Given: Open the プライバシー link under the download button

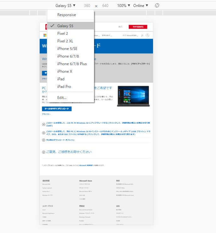Looking at the screenshot, I should pos(46,114).
